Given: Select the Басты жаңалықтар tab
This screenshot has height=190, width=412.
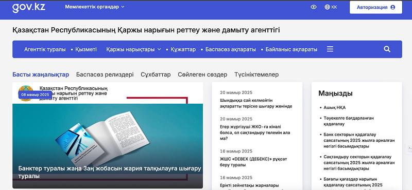Looking at the screenshot, I should coord(41,74).
